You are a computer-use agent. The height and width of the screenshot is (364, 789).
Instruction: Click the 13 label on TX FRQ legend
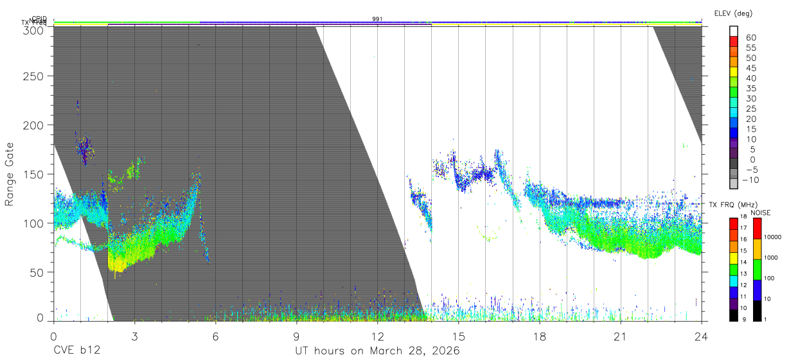[x=743, y=273]
